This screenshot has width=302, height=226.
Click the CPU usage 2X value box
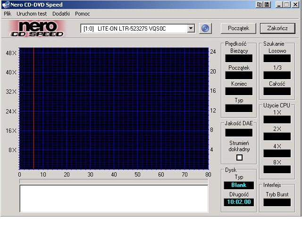pos(277,137)
